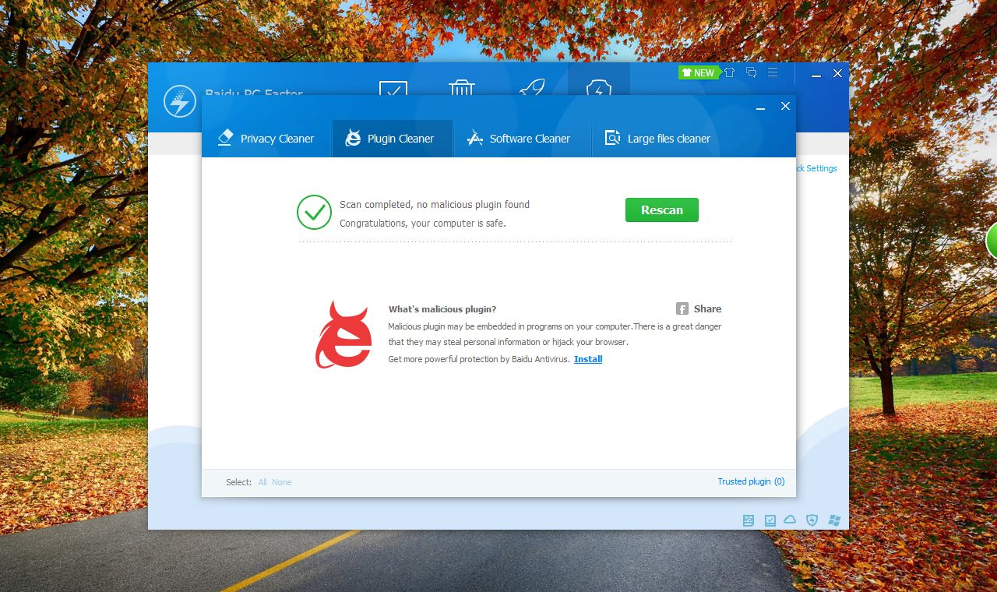Open the shield lightning icon in main toolbar
997x592 pixels.
point(598,87)
